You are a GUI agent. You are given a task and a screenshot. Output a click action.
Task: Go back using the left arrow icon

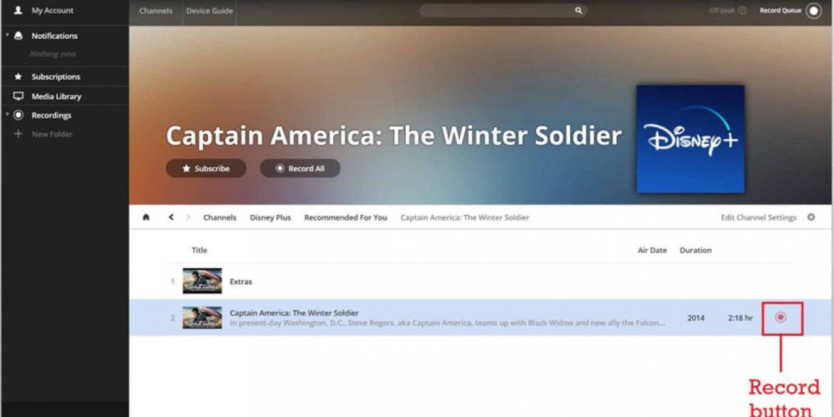point(171,218)
